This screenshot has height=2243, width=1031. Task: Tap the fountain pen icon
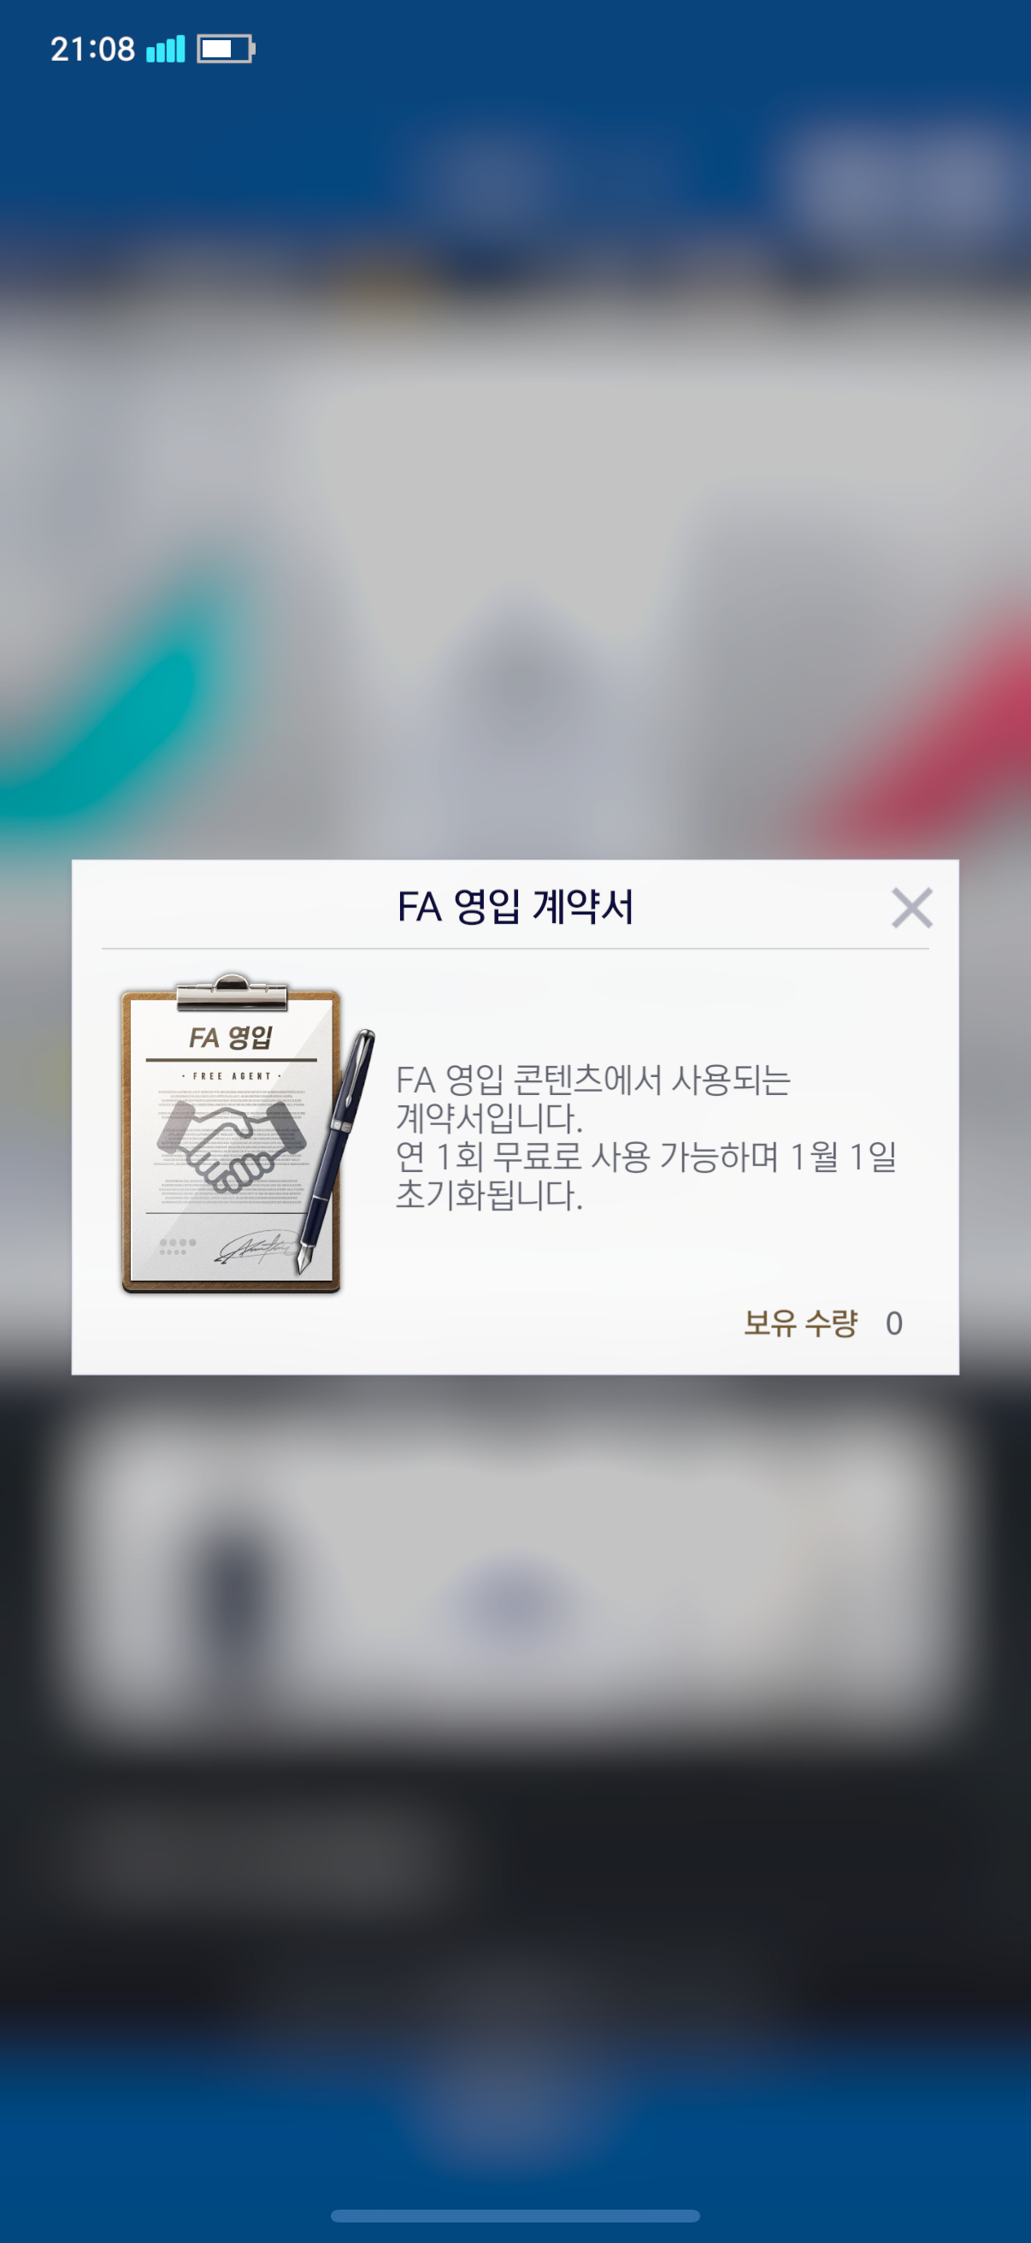point(335,1151)
